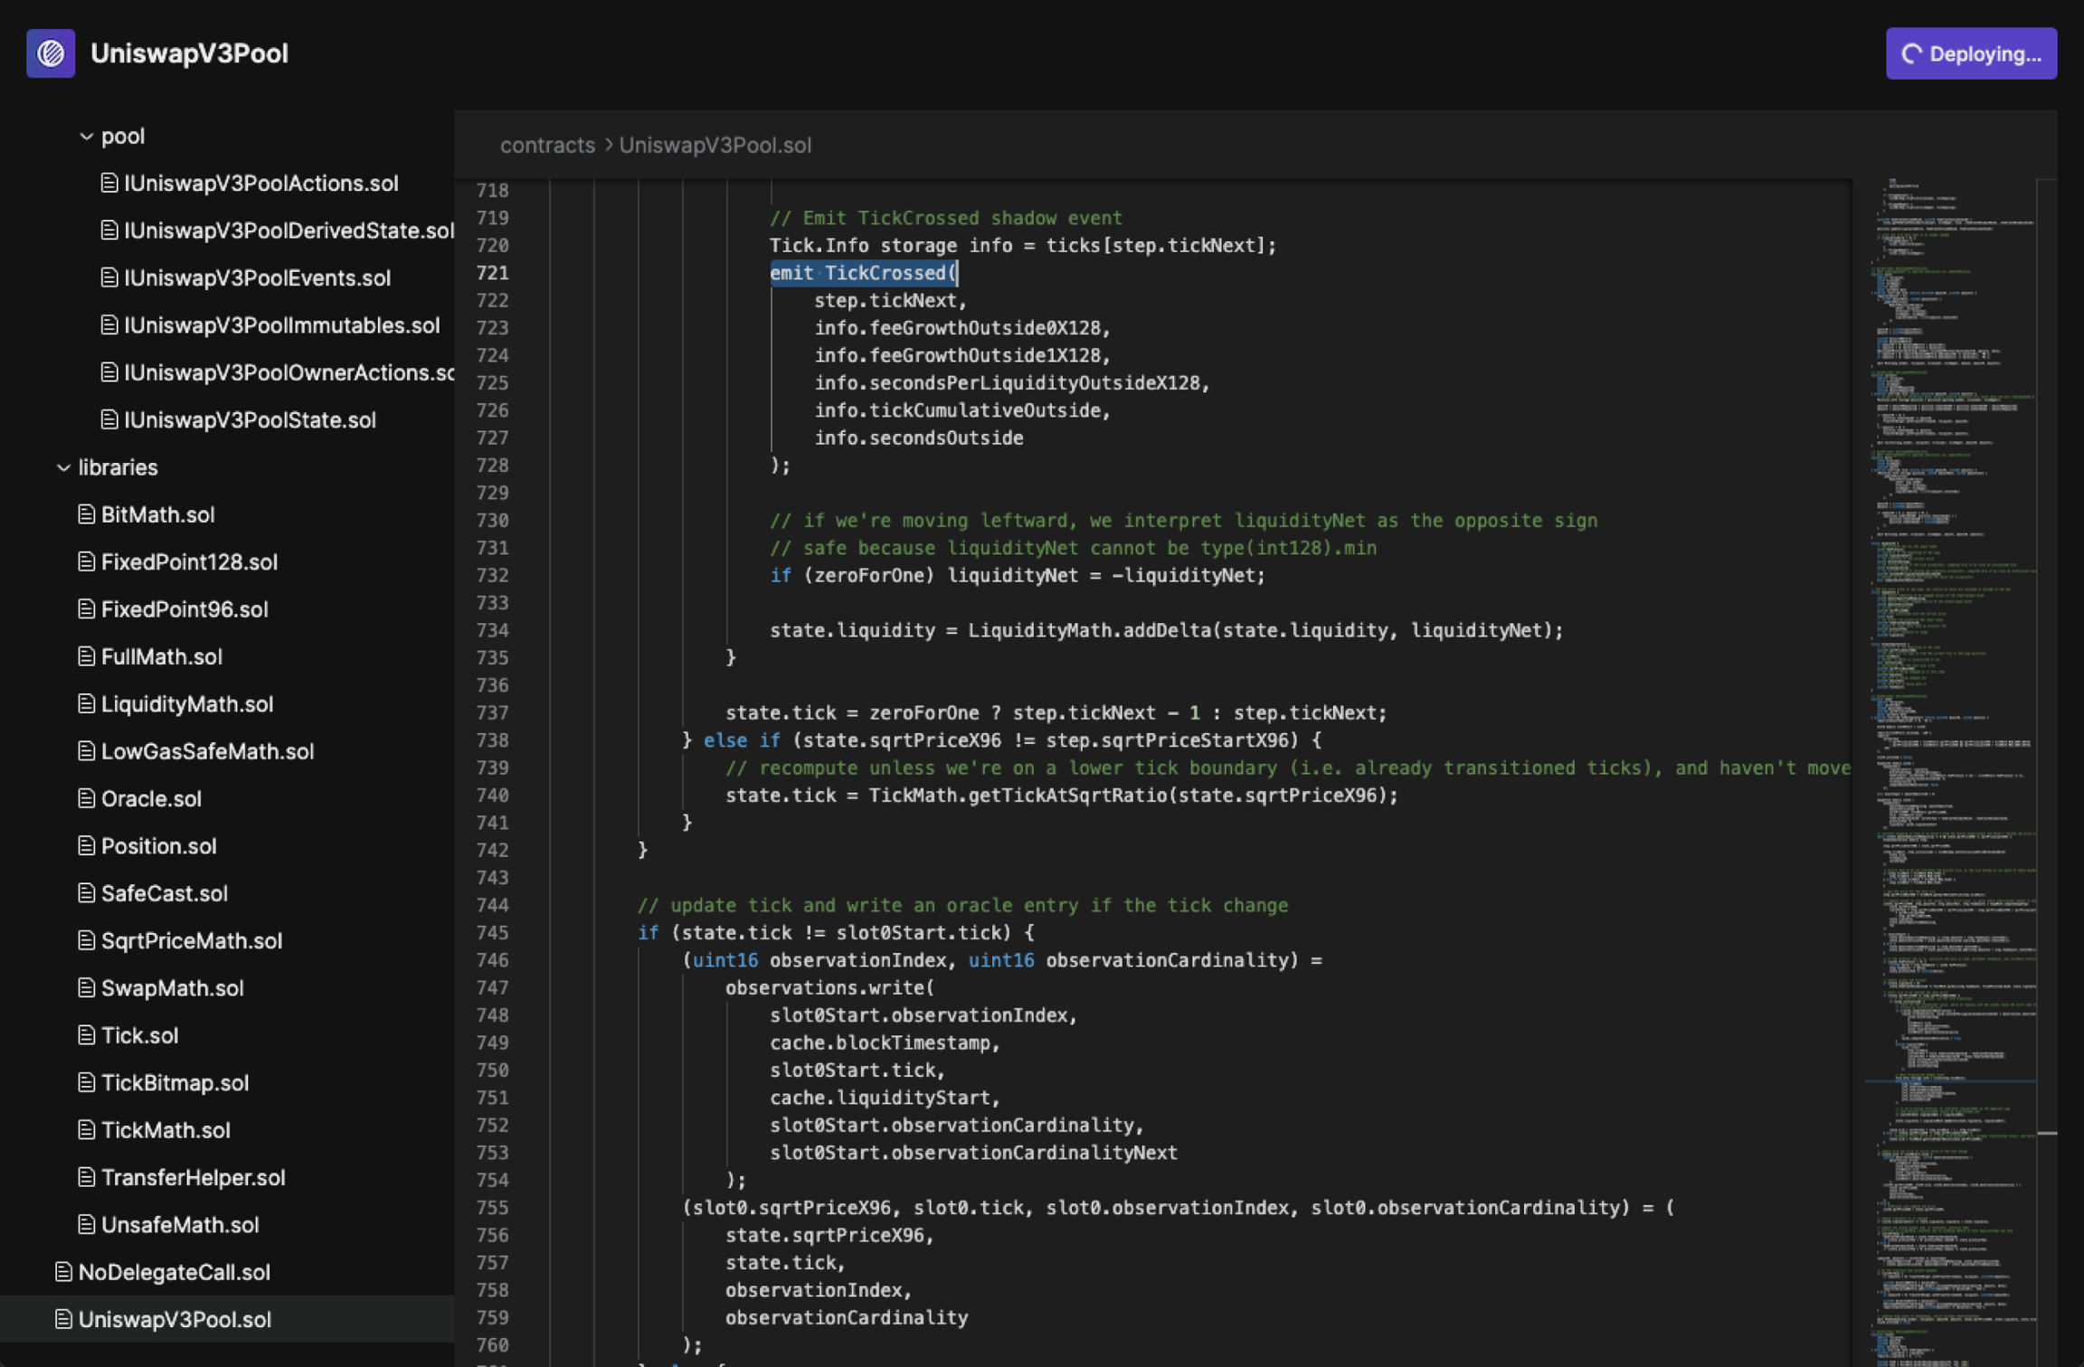Screen dimensions: 2084x1367
Task: Click line number 745 in the gutter
Action: coord(492,932)
